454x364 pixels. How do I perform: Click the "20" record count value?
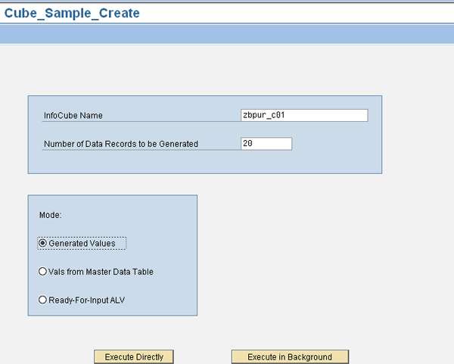(x=247, y=144)
